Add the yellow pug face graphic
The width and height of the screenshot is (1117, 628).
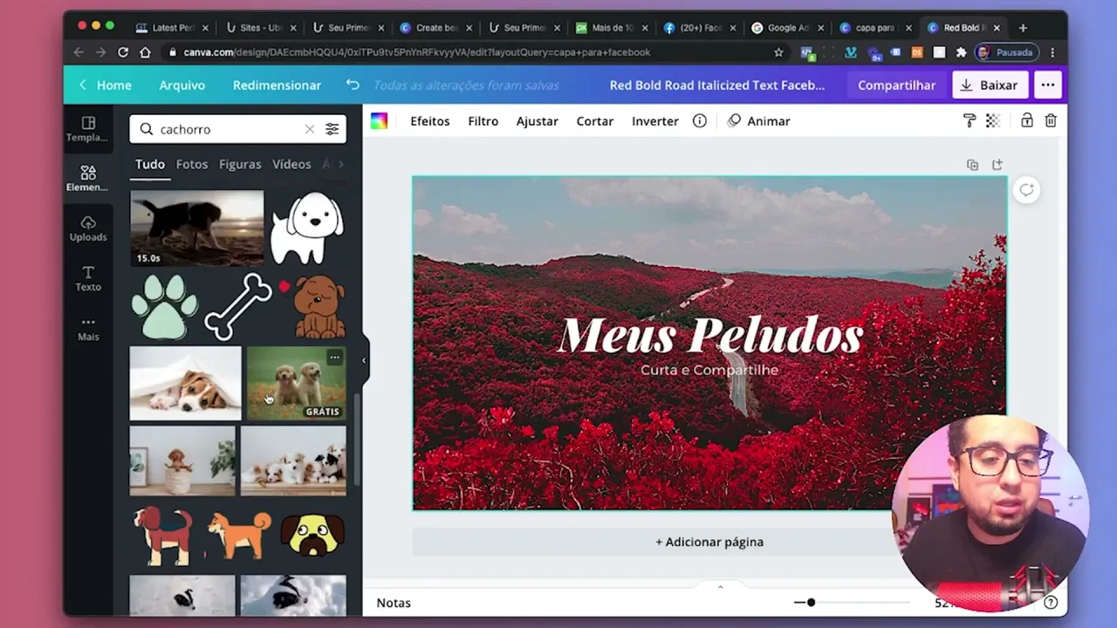point(312,534)
